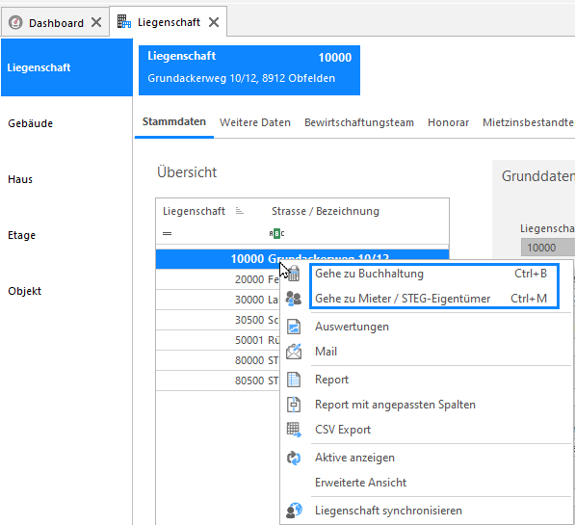Click the Liegenschaft synchronisieren globe icon
The width and height of the screenshot is (575, 525).
pos(294,511)
